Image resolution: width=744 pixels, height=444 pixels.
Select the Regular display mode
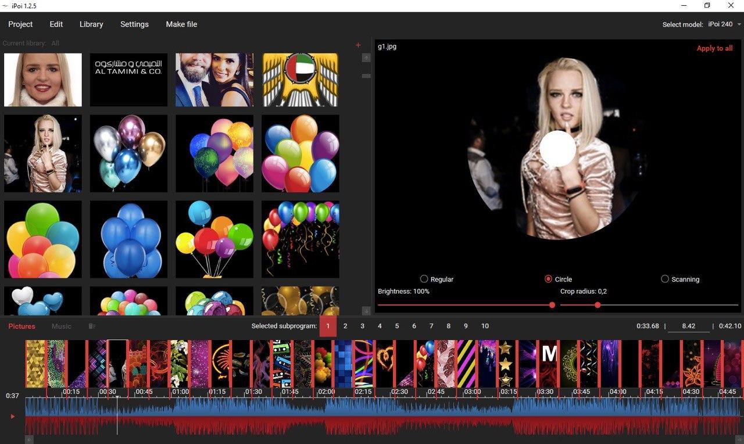pos(437,279)
